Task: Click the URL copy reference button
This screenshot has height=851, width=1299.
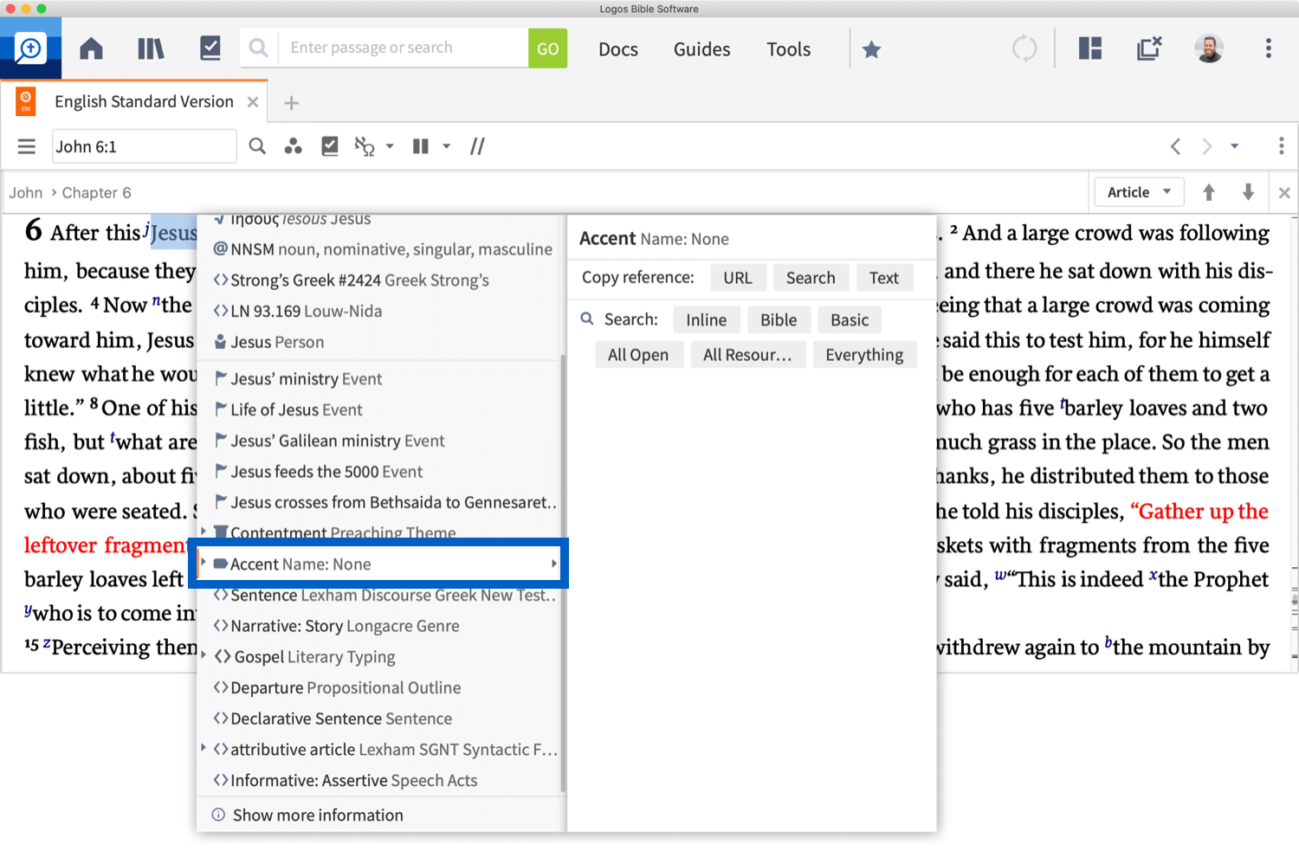Action: click(737, 278)
